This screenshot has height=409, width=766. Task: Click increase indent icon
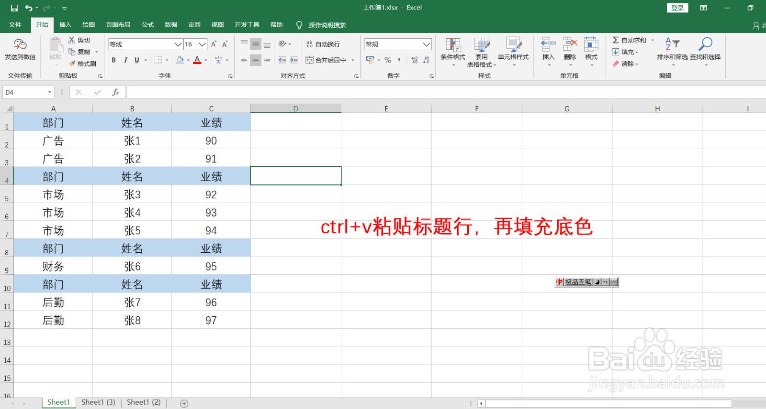pos(294,60)
